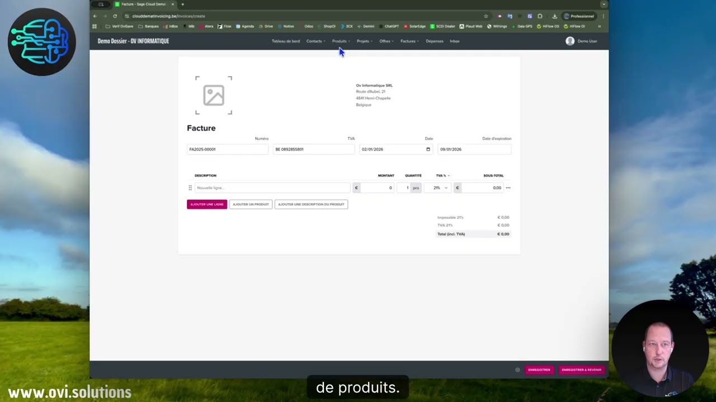Edit the invoice Numéro field FA2025-00001
This screenshot has width=716, height=402.
tap(228, 149)
